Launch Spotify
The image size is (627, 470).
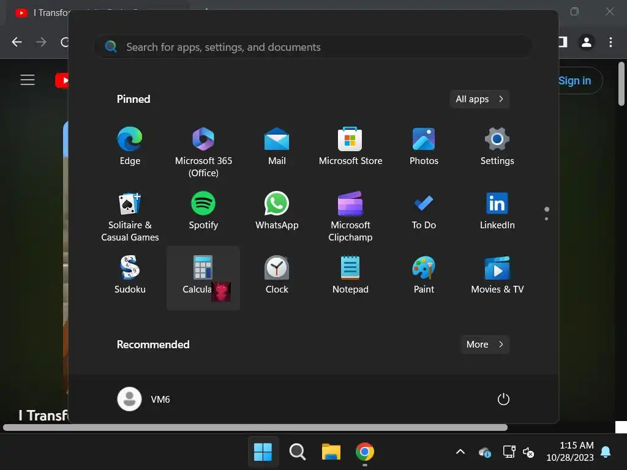(203, 211)
